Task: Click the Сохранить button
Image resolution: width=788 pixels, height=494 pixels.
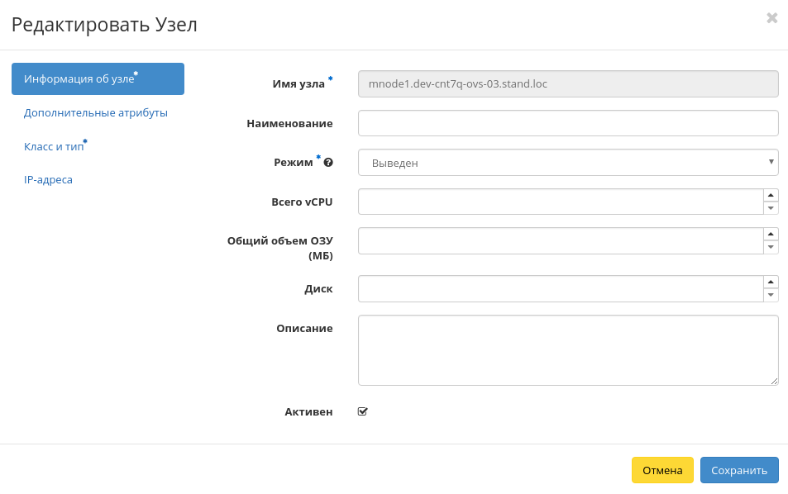Action: tap(738, 470)
